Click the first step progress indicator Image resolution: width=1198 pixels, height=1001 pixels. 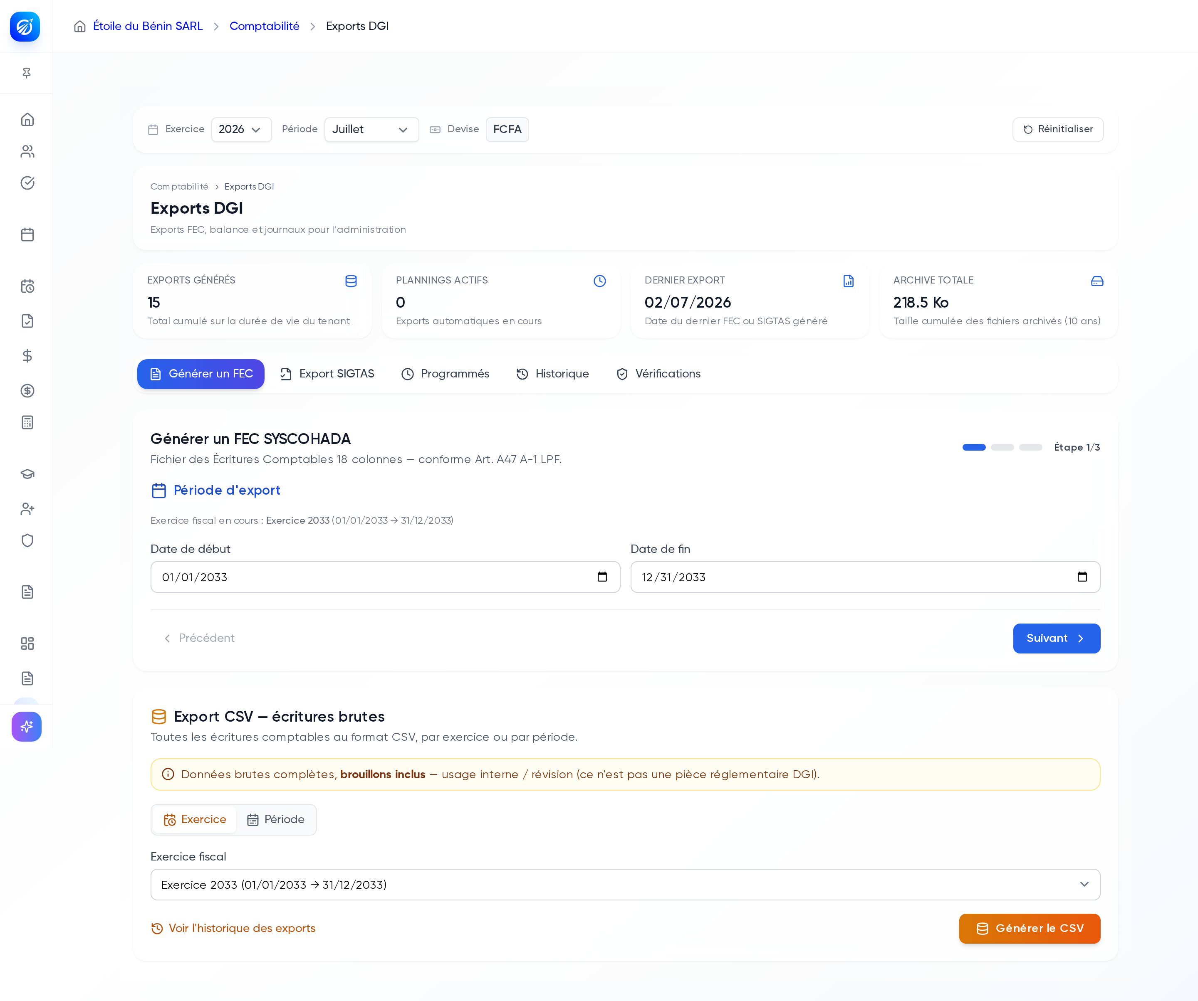974,447
